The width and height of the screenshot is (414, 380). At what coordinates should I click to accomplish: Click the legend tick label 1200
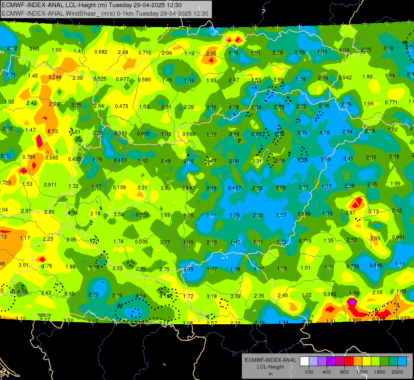point(362,372)
